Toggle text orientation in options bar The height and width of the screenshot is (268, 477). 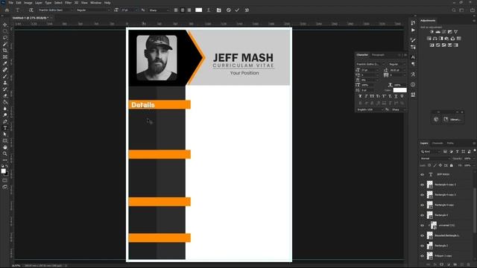31,10
